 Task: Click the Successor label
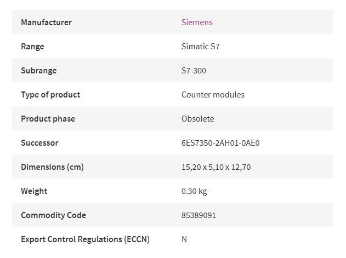(39, 143)
